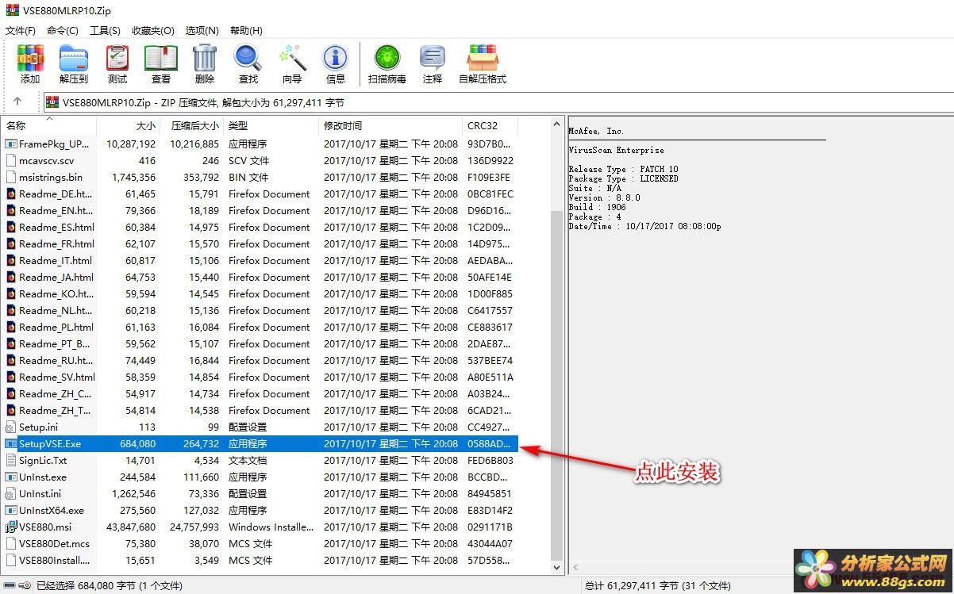
Task: Select the FramePkg_UP... file
Action: click(55, 144)
